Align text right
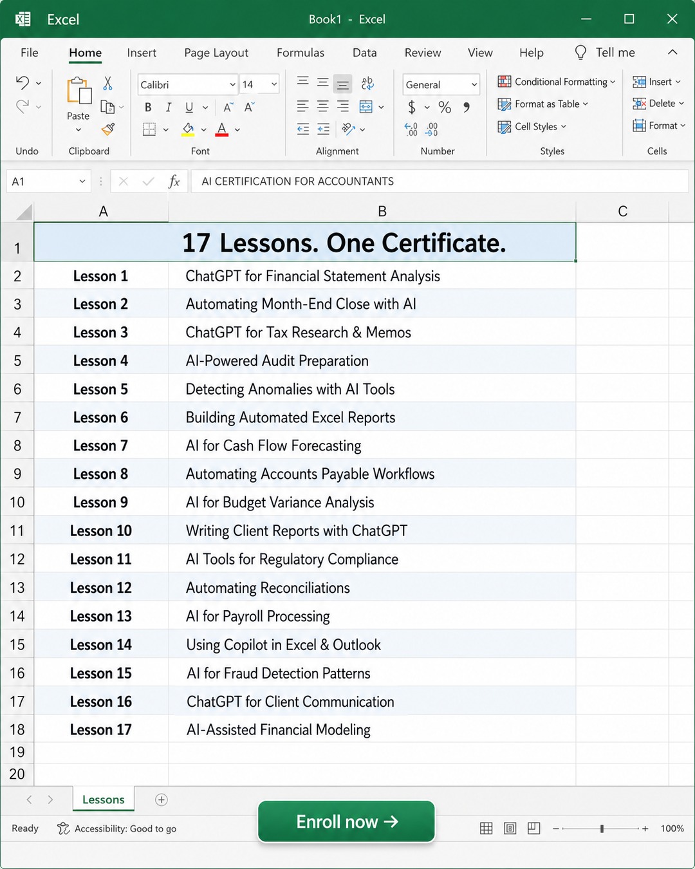 [x=343, y=106]
